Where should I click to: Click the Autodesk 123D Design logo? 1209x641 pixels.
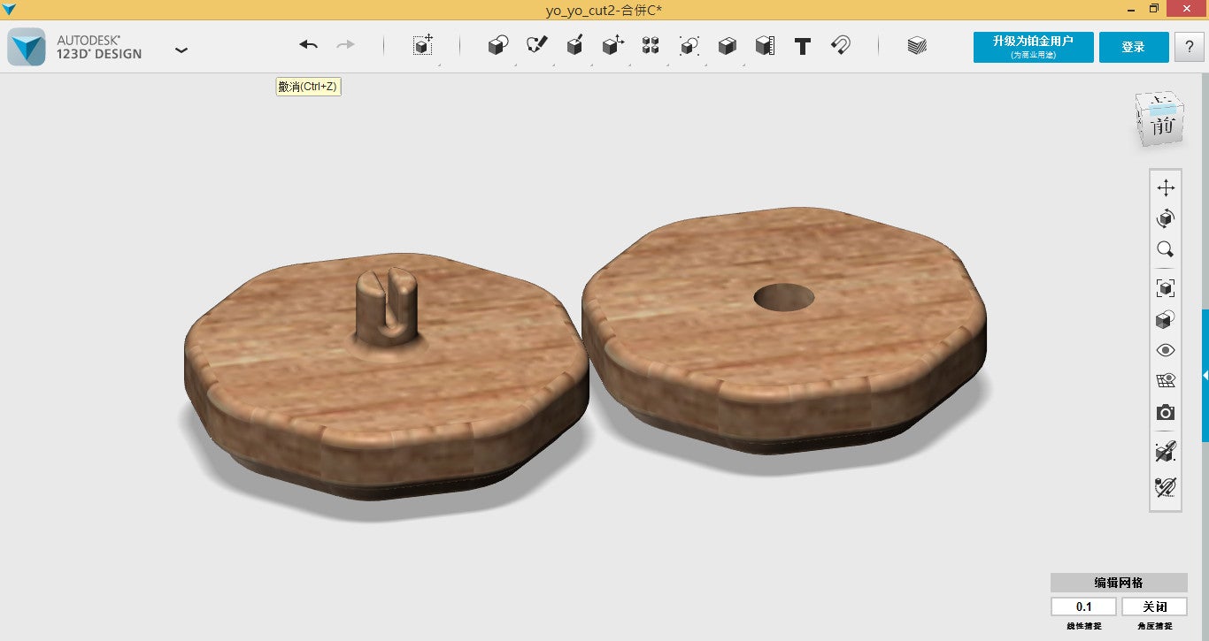click(27, 47)
